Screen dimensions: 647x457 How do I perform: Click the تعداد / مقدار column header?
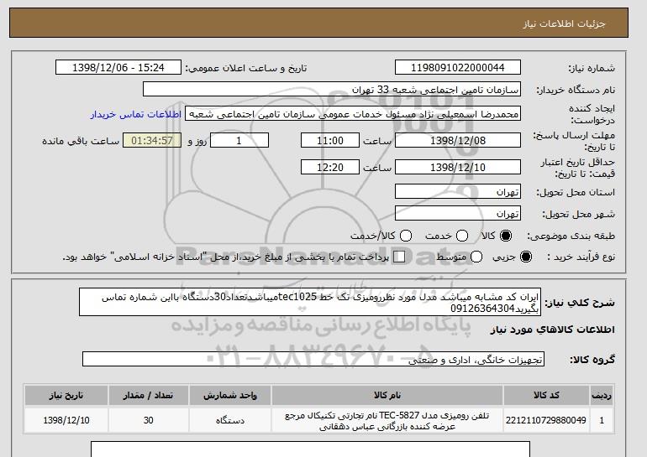[x=148, y=395]
